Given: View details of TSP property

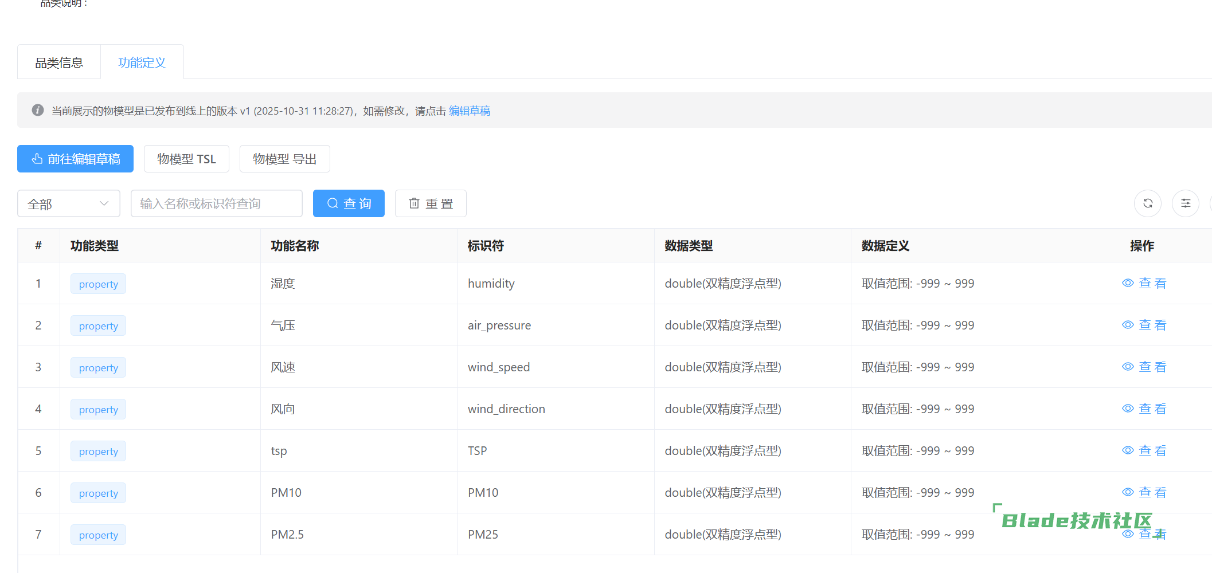Looking at the screenshot, I should (x=1144, y=450).
